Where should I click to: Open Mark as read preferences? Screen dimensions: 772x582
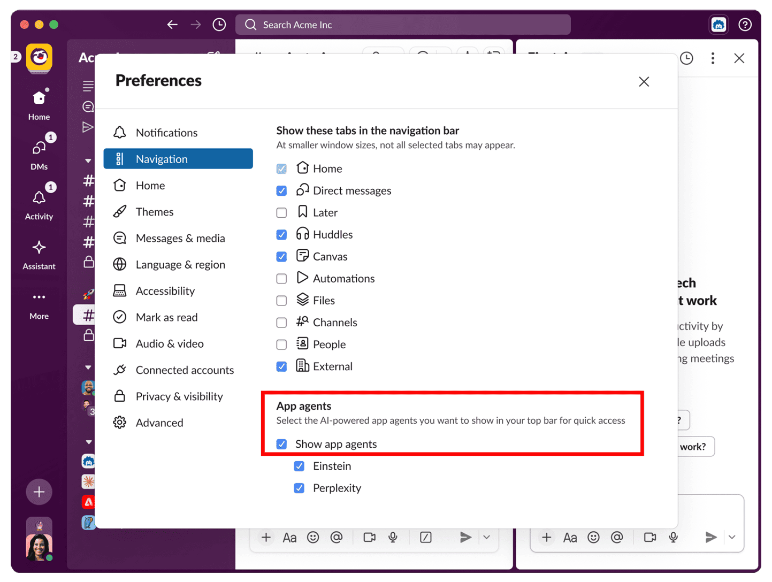(x=178, y=317)
